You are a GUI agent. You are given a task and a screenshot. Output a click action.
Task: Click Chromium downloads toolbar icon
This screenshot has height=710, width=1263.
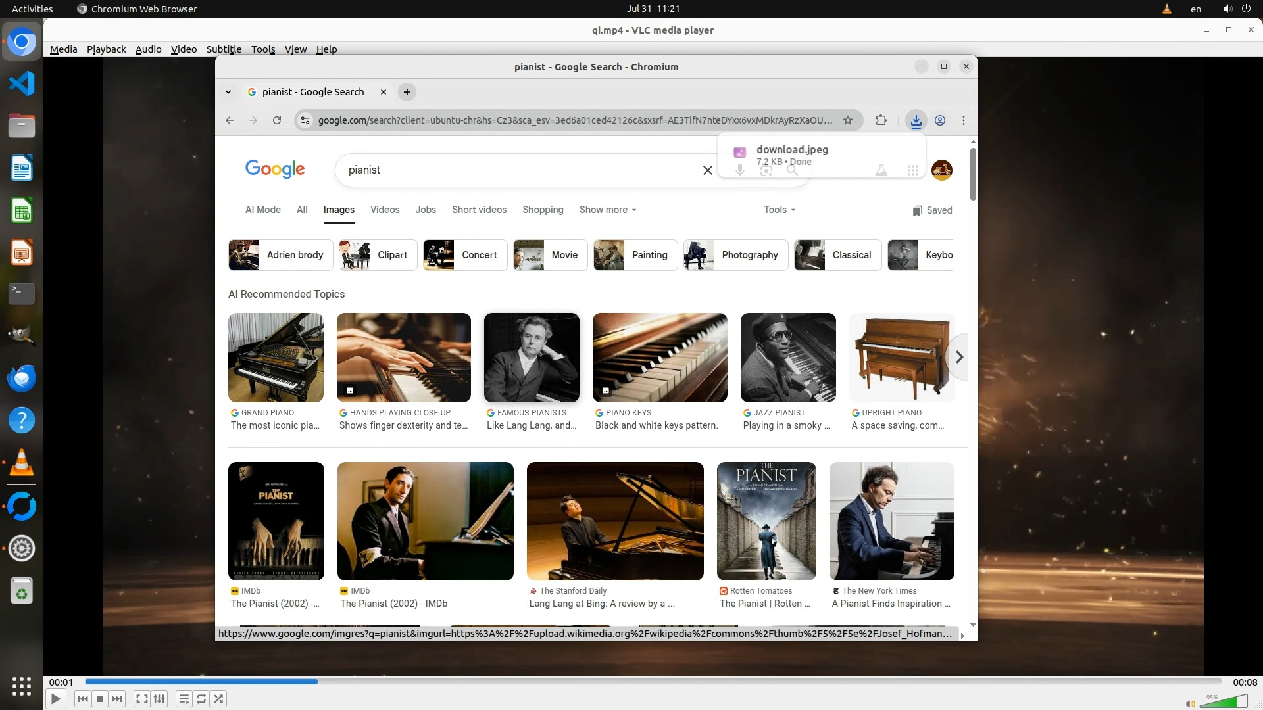[916, 120]
